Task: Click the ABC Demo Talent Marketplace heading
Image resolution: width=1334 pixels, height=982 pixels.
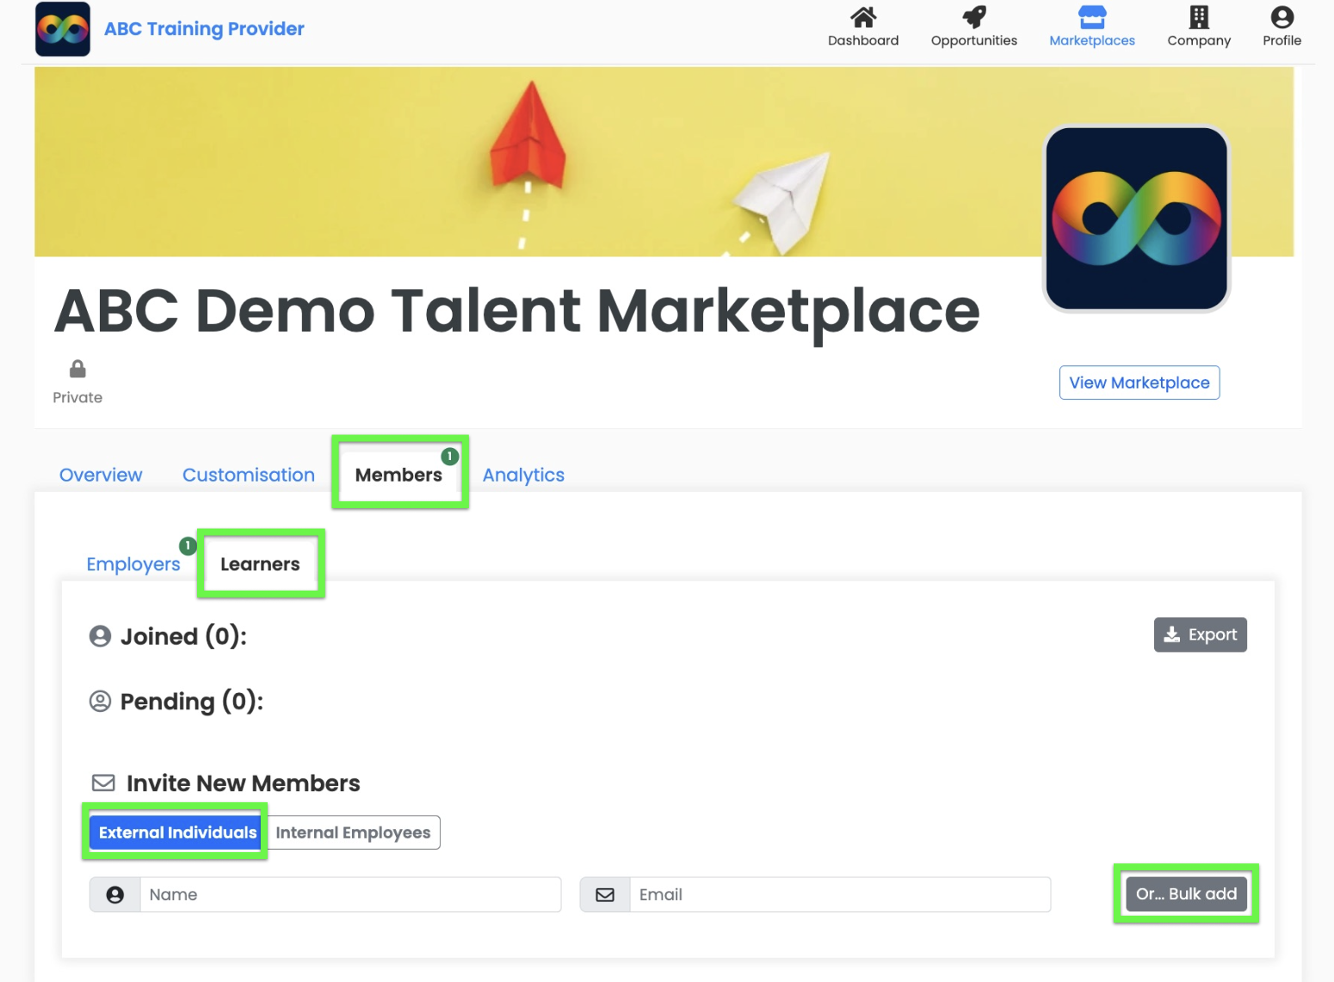Action: (x=517, y=311)
